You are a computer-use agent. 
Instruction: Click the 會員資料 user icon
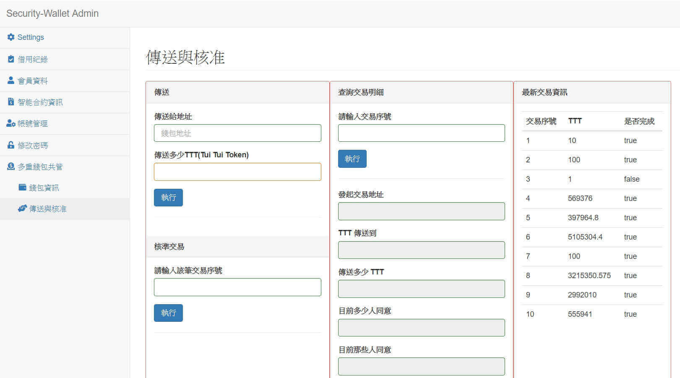coord(11,80)
